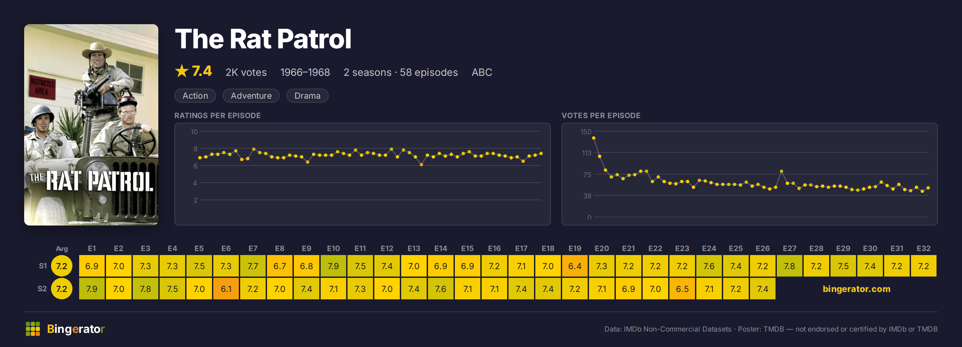The height and width of the screenshot is (347, 962).
Task: Click the Bingerator grid logo icon
Action: [x=33, y=329]
